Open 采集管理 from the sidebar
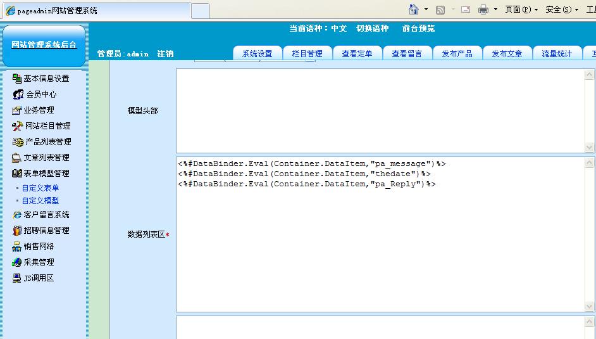The image size is (596, 339). coord(39,262)
